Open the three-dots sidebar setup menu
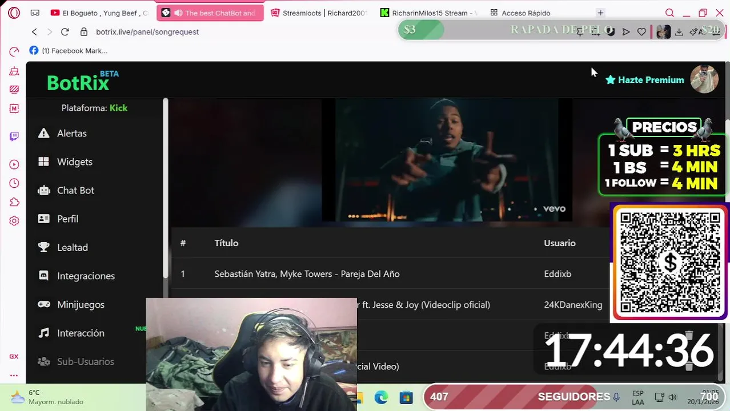Viewport: 730px width, 411px height. click(14, 375)
